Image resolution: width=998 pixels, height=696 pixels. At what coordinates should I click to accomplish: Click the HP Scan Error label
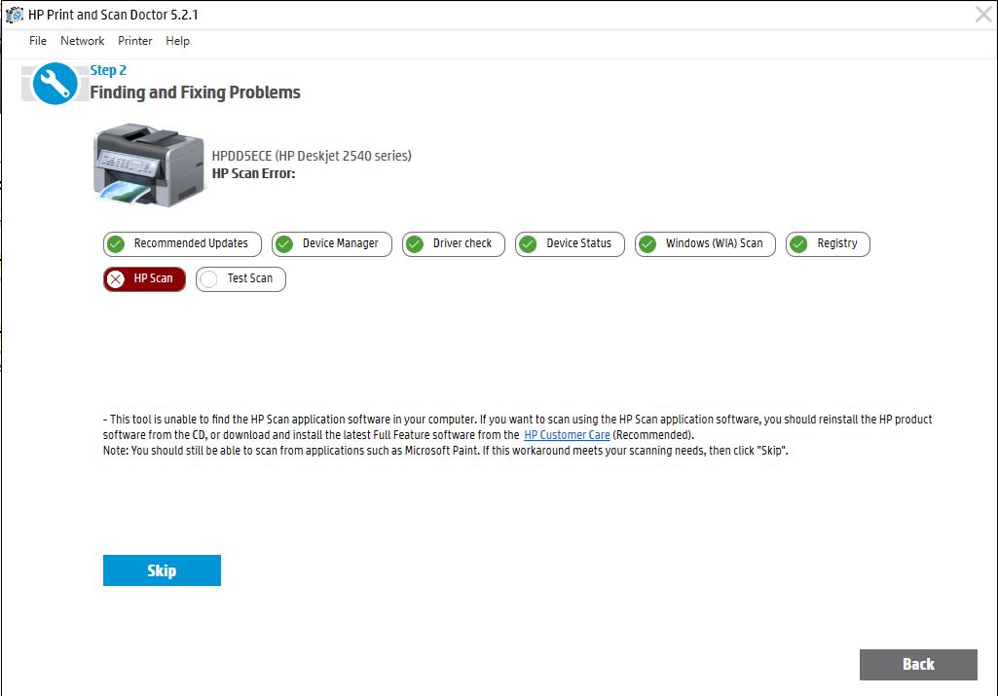point(253,173)
